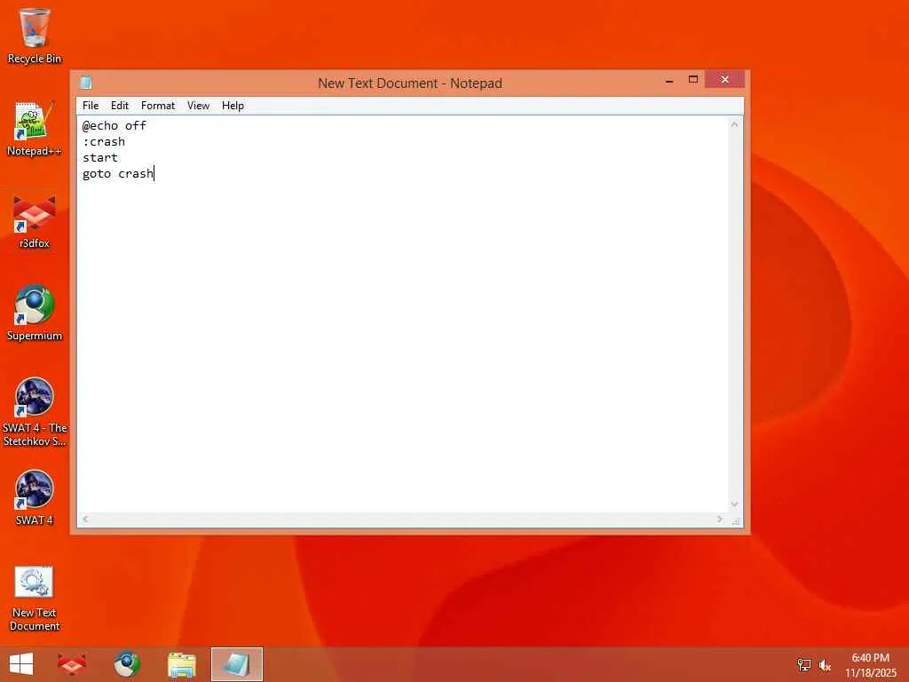Select the Supermium desktop shortcut

(x=35, y=313)
